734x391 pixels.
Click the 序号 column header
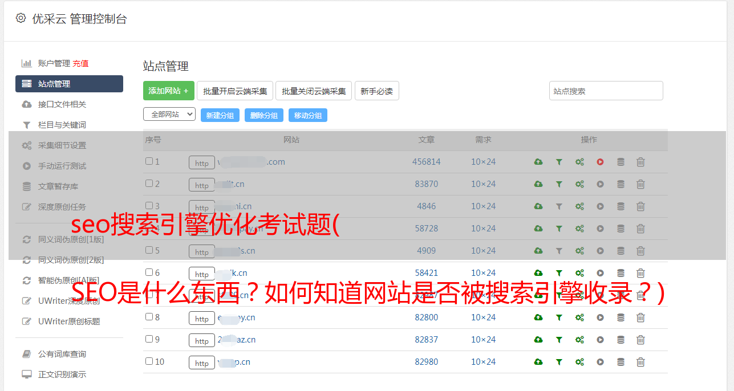[x=153, y=140]
